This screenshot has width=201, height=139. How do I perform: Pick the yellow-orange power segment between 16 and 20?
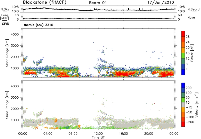pos(183,50)
